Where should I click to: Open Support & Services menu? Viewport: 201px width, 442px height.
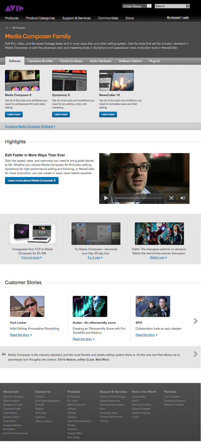pos(76,18)
